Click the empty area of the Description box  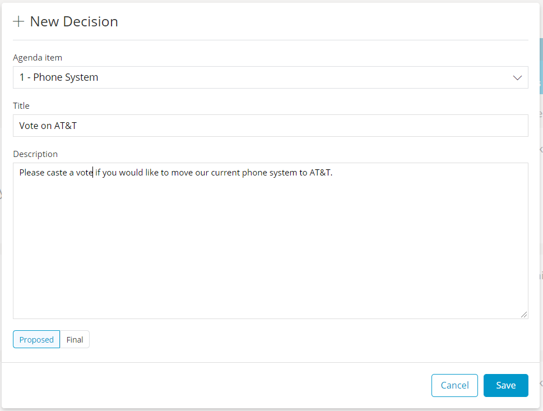pyautogui.click(x=270, y=247)
